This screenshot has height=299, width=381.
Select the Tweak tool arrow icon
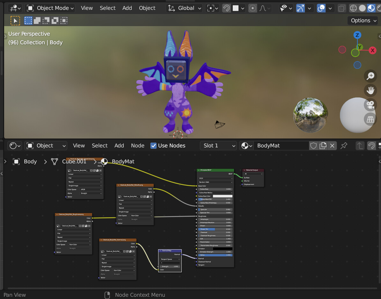coord(15,21)
